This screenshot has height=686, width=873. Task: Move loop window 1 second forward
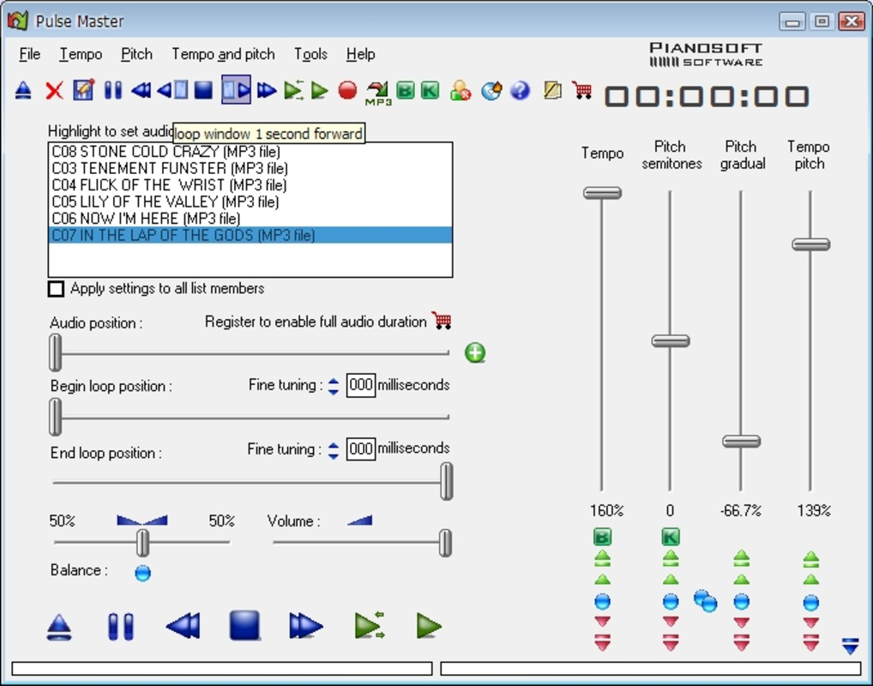236,90
